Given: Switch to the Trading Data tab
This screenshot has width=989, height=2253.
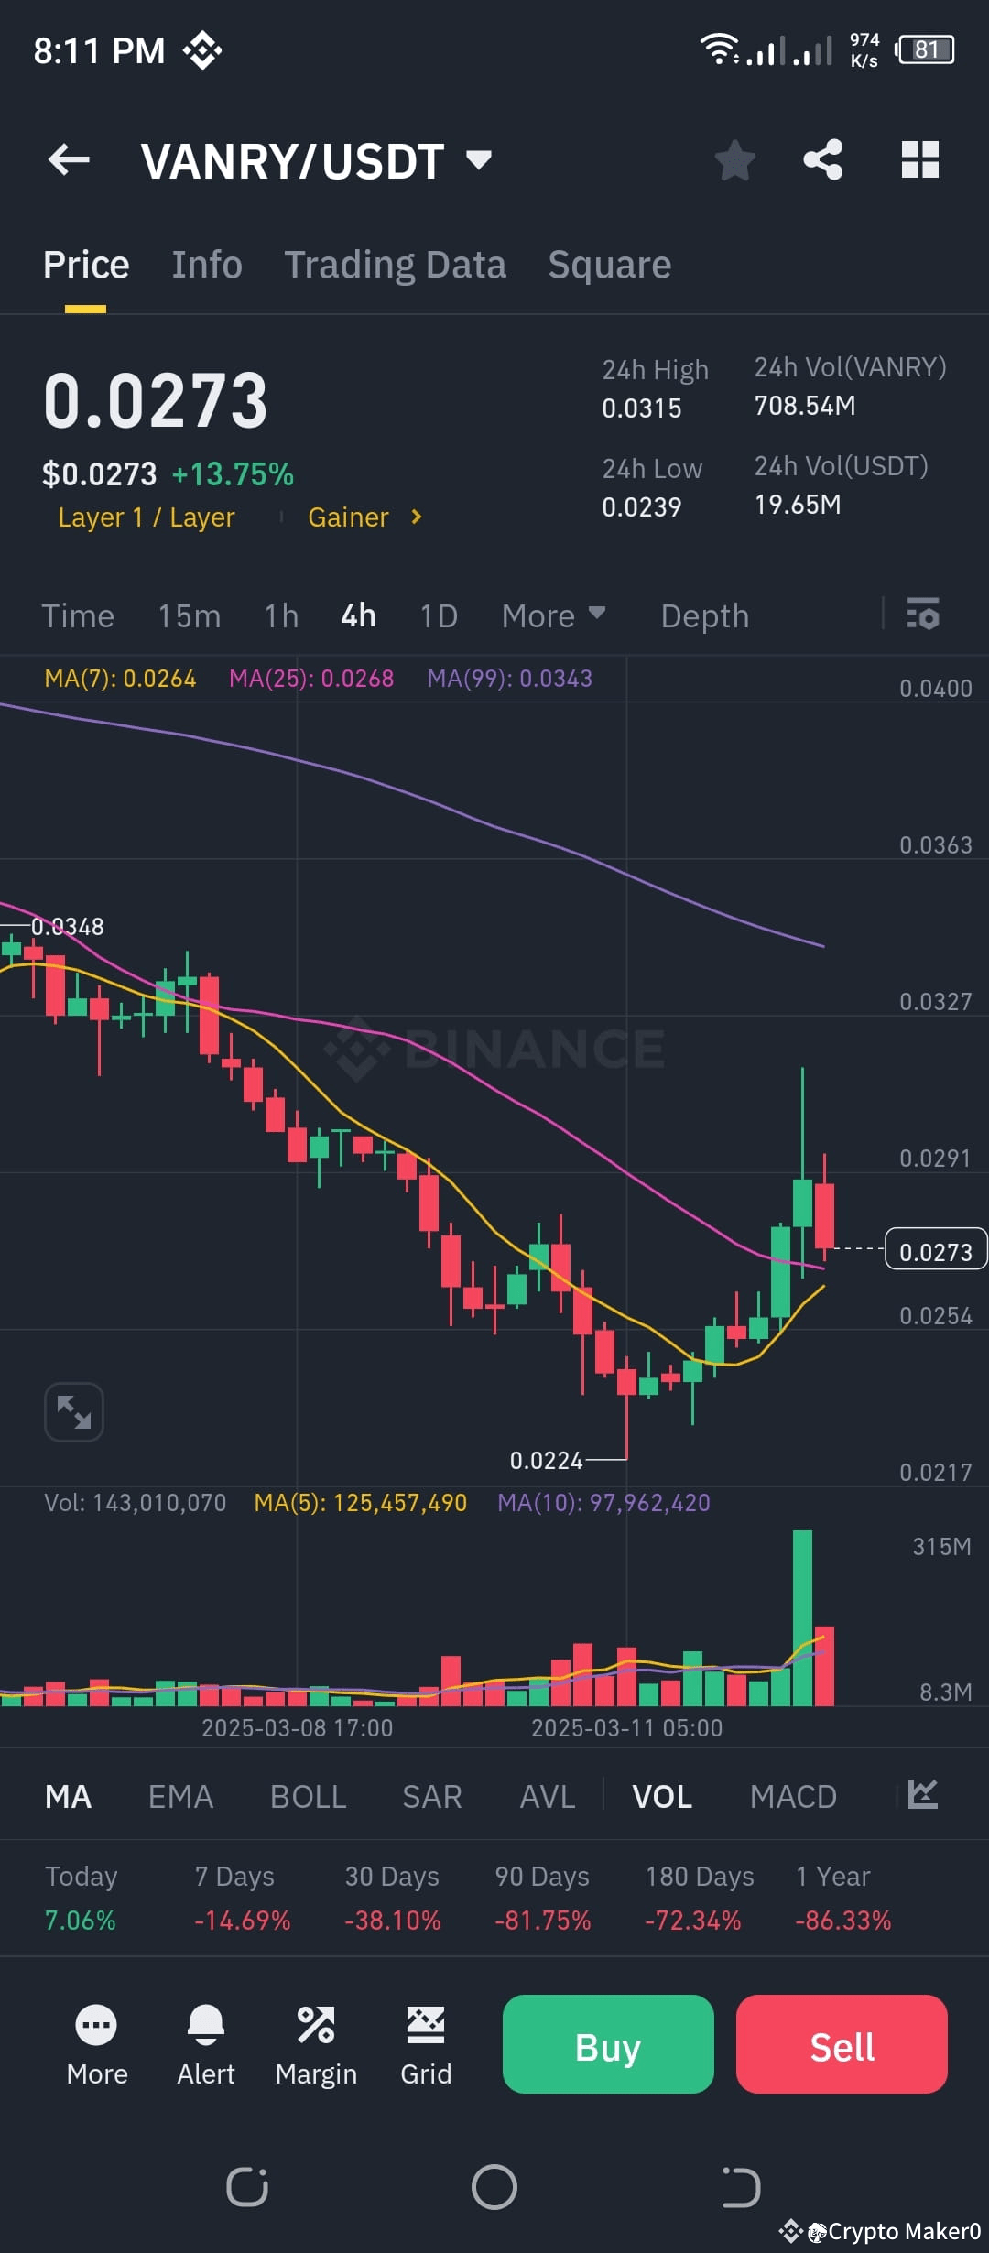Looking at the screenshot, I should click(x=396, y=264).
